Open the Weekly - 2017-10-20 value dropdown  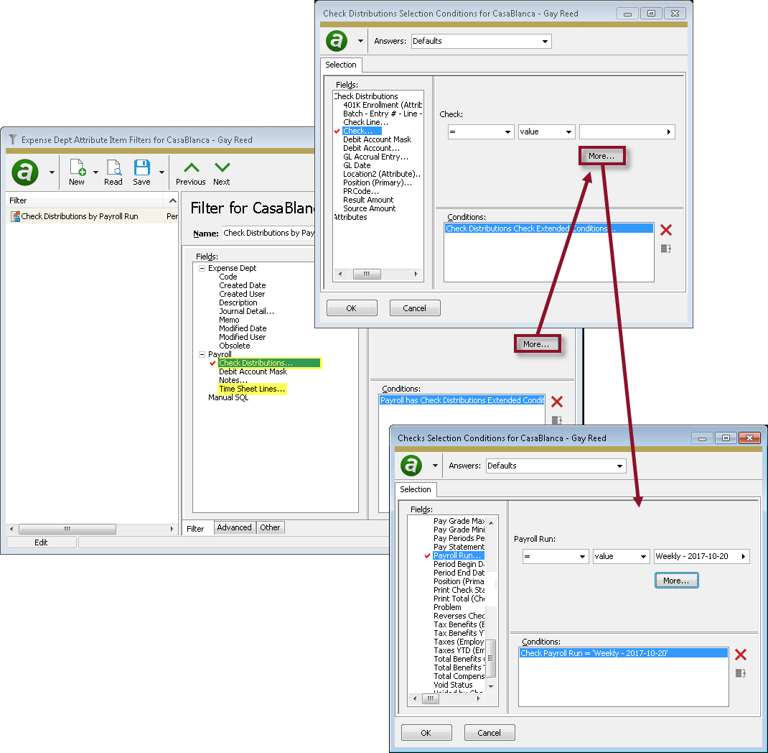pos(701,555)
